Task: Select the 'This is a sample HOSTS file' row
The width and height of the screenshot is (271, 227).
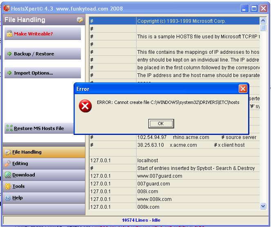Action: tap(175, 37)
